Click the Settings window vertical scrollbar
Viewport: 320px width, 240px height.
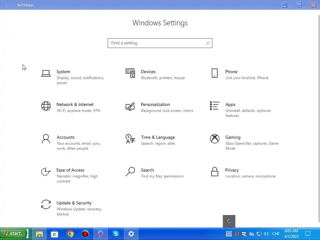click(x=319, y=118)
